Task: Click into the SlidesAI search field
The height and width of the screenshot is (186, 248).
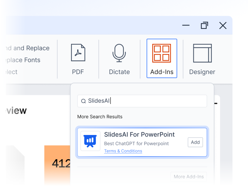Action: tap(145, 101)
